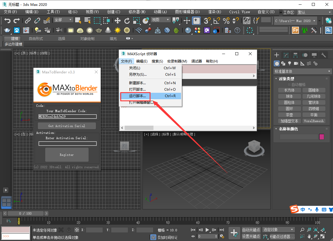The height and width of the screenshot is (241, 333).
Task: Activate the Select and Scale tool
Action: tap(136, 21)
